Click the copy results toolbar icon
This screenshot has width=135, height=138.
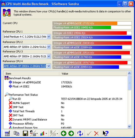pos(16,133)
